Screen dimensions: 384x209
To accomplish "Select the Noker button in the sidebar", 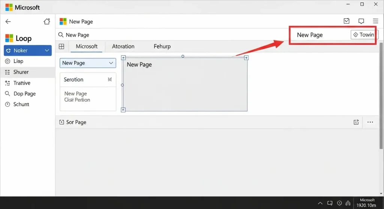I will point(28,50).
